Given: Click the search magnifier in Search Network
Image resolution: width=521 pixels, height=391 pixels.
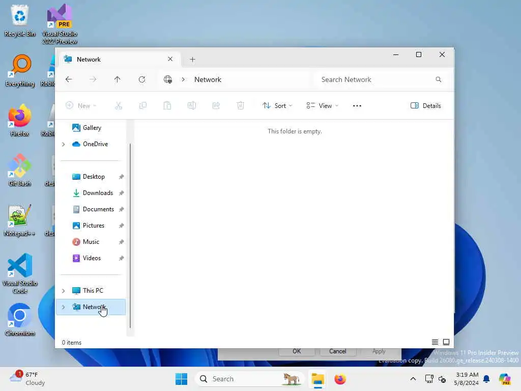Looking at the screenshot, I should pos(438,79).
